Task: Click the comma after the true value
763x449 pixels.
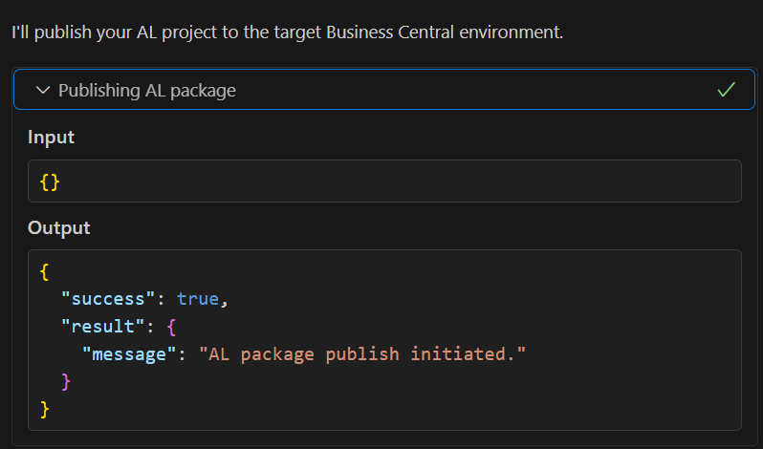Action: pos(224,301)
